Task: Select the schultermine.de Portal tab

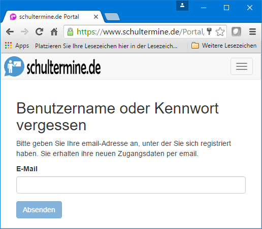Action: click(49, 17)
